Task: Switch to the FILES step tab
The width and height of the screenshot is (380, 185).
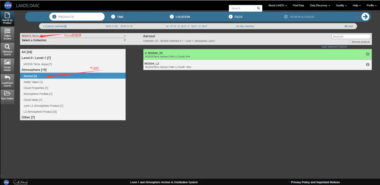Action: click(236, 17)
